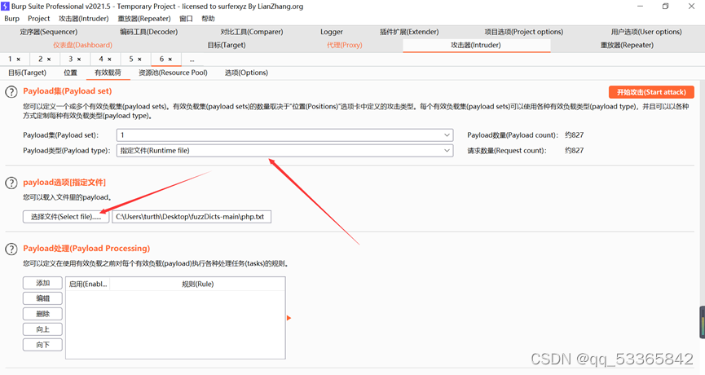This screenshot has width=705, height=375.
Task: Open new Intruder tab with ellipsis
Action: (192, 60)
